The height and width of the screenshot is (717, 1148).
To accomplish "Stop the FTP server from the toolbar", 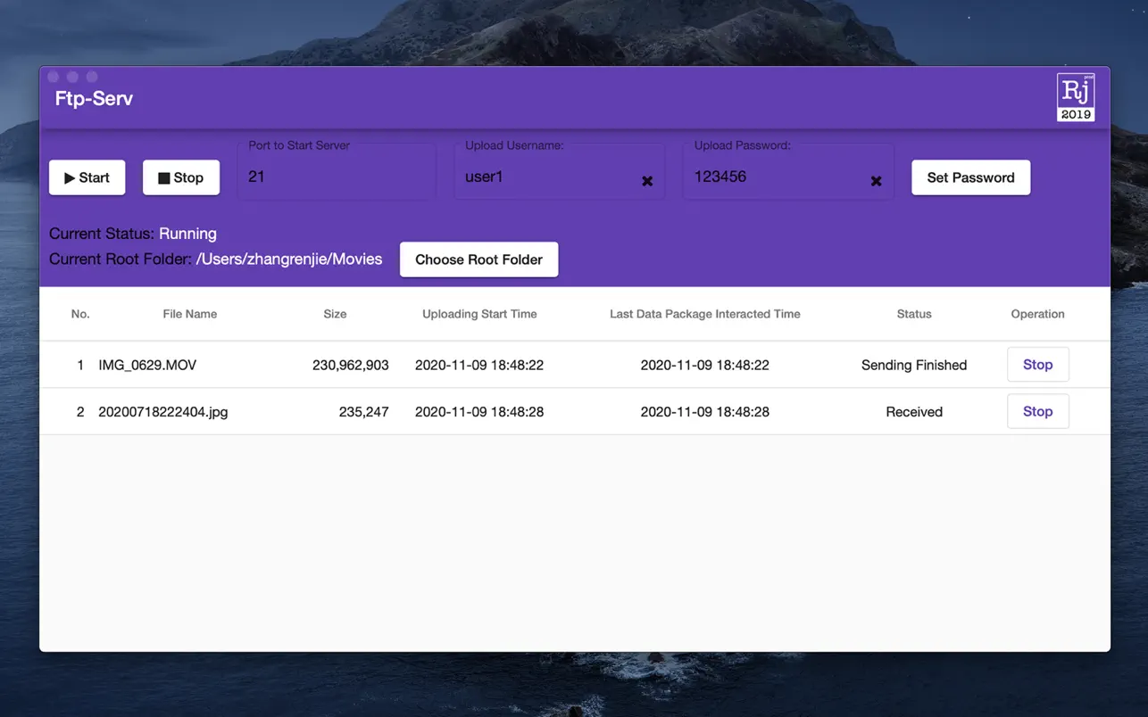I will pos(181,177).
